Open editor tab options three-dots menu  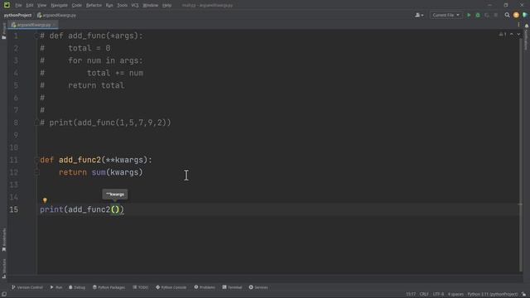(x=518, y=25)
